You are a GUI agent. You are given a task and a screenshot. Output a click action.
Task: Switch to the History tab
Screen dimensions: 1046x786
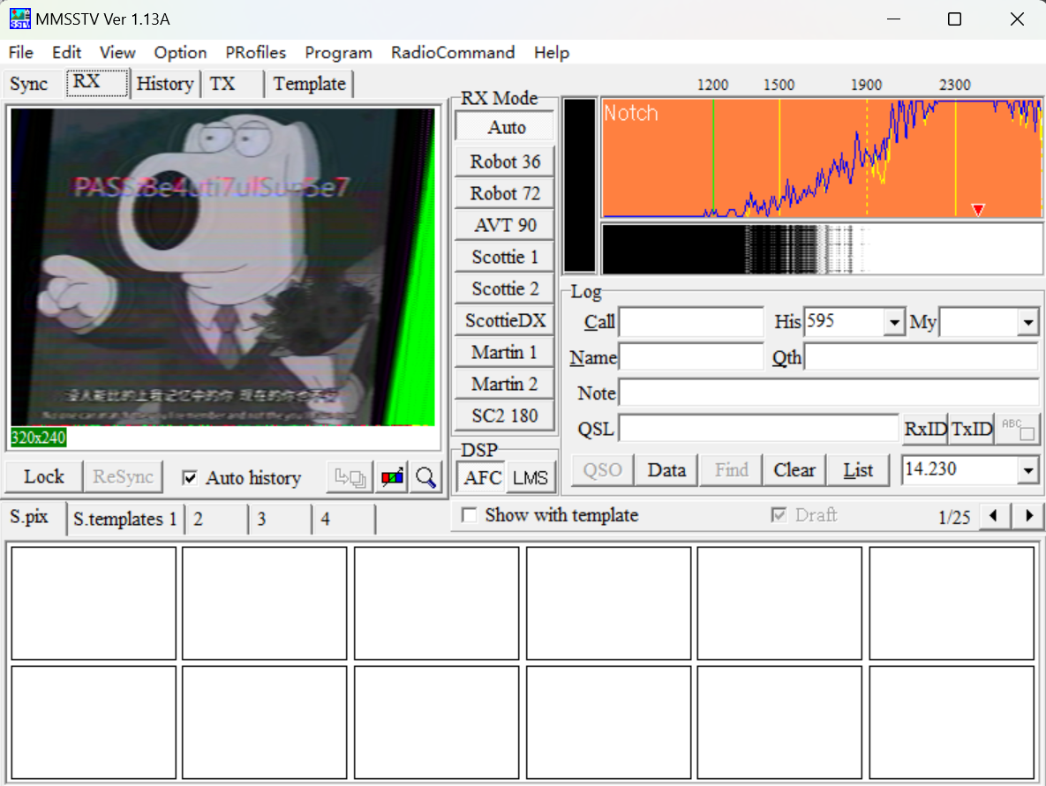click(x=165, y=84)
